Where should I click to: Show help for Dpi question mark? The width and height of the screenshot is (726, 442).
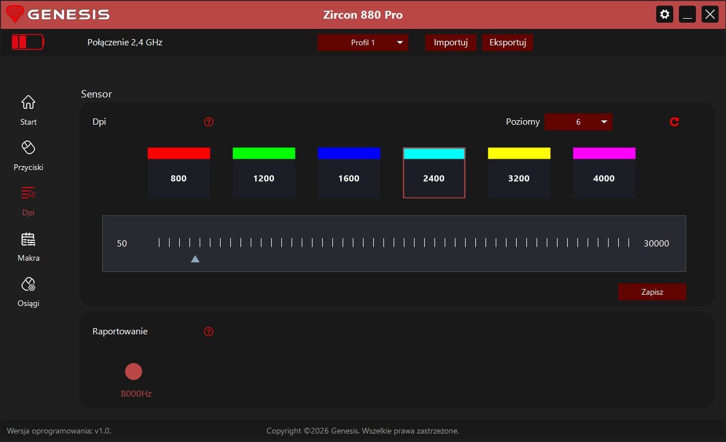[x=209, y=122]
